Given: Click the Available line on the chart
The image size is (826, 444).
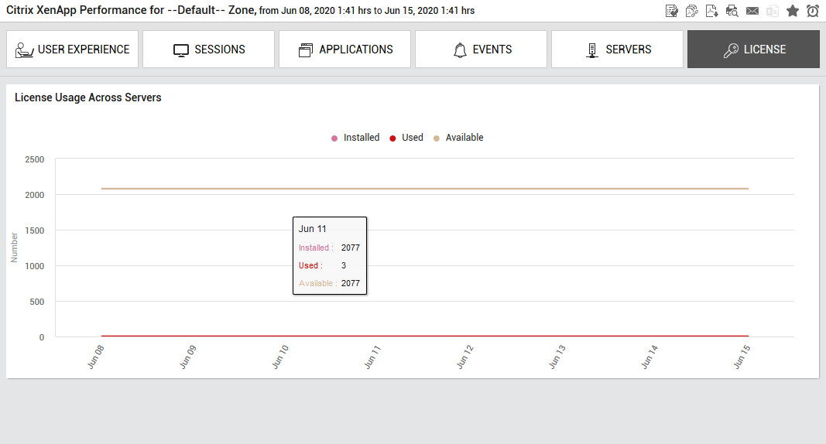Looking at the screenshot, I should tap(424, 188).
